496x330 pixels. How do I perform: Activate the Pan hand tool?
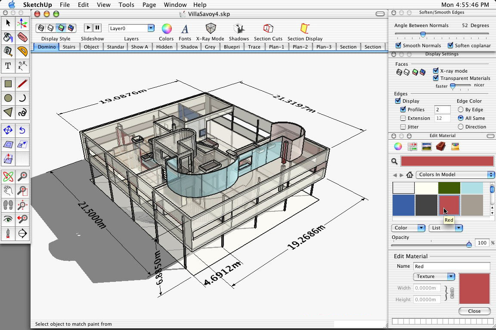pyautogui.click(x=8, y=191)
